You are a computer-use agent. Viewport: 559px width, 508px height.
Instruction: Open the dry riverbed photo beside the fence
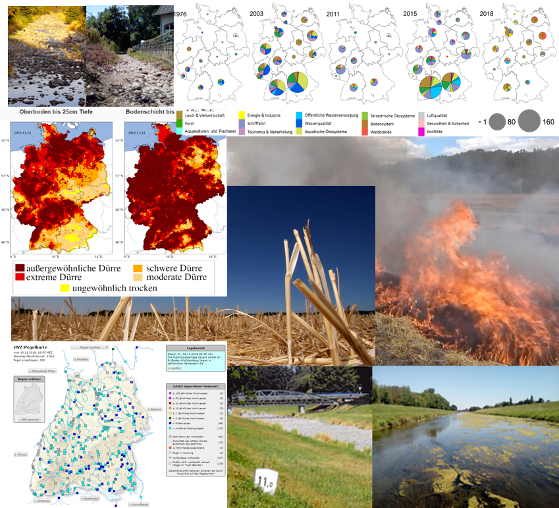pyautogui.click(x=130, y=56)
